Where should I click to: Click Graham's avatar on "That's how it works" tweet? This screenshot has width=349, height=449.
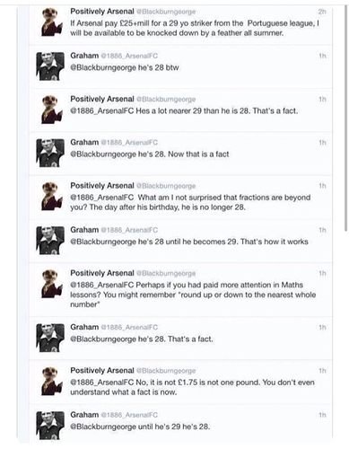[x=50, y=241]
